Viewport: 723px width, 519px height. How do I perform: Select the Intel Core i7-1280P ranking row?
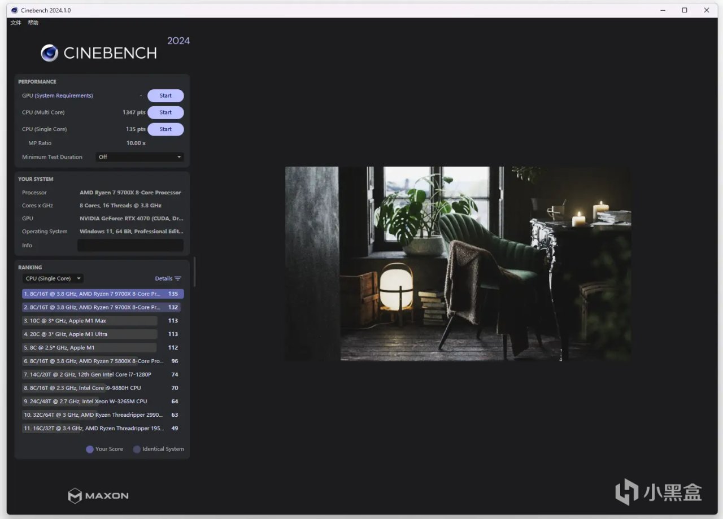coord(102,374)
